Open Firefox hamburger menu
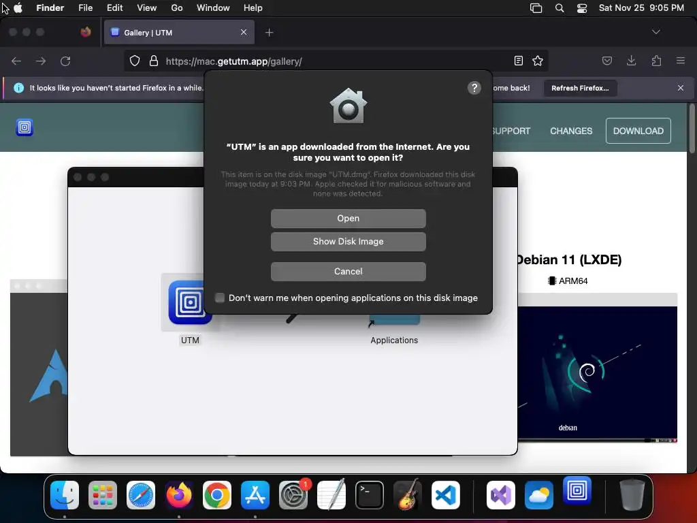The image size is (697, 523). [x=681, y=61]
